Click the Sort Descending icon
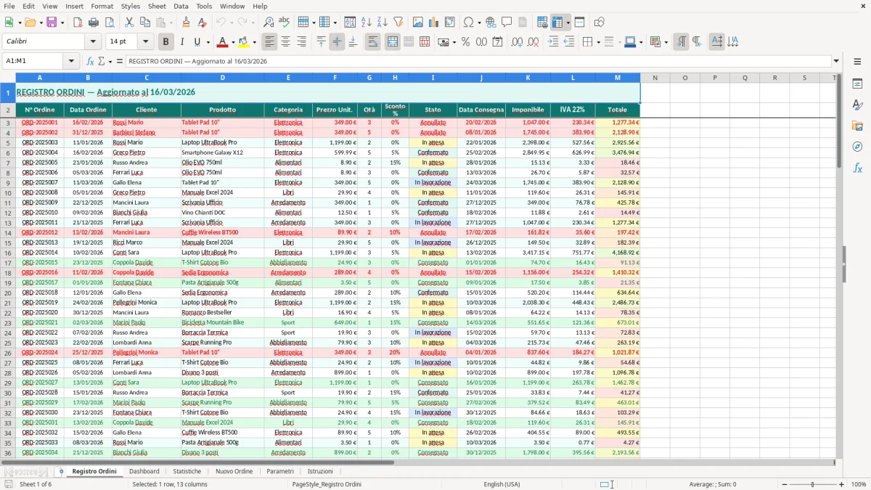The width and height of the screenshot is (871, 490). coord(382,23)
